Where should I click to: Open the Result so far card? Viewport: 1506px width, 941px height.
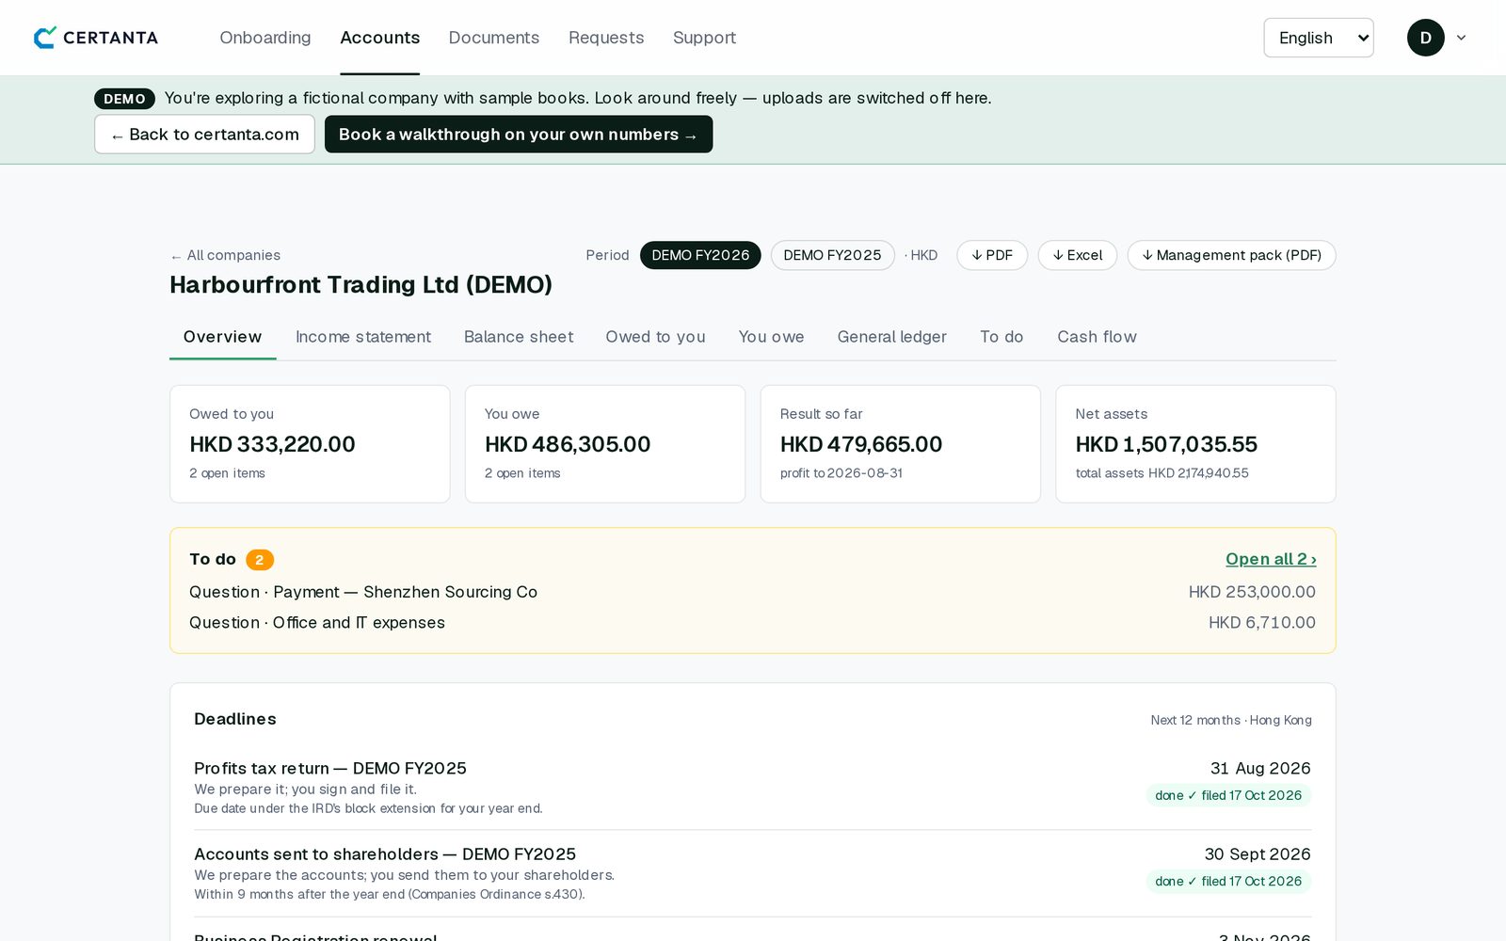(x=901, y=444)
